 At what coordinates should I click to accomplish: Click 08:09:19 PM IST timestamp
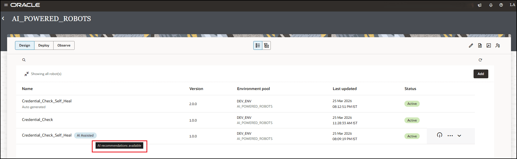(x=345, y=139)
